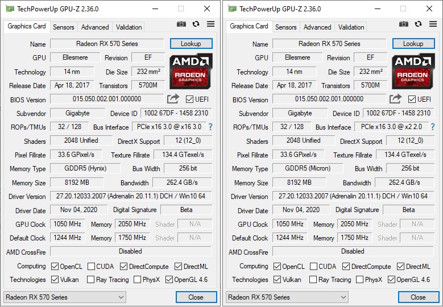The width and height of the screenshot is (443, 307).
Task: Toggle DirectML checkbox in left window
Action: (178, 266)
